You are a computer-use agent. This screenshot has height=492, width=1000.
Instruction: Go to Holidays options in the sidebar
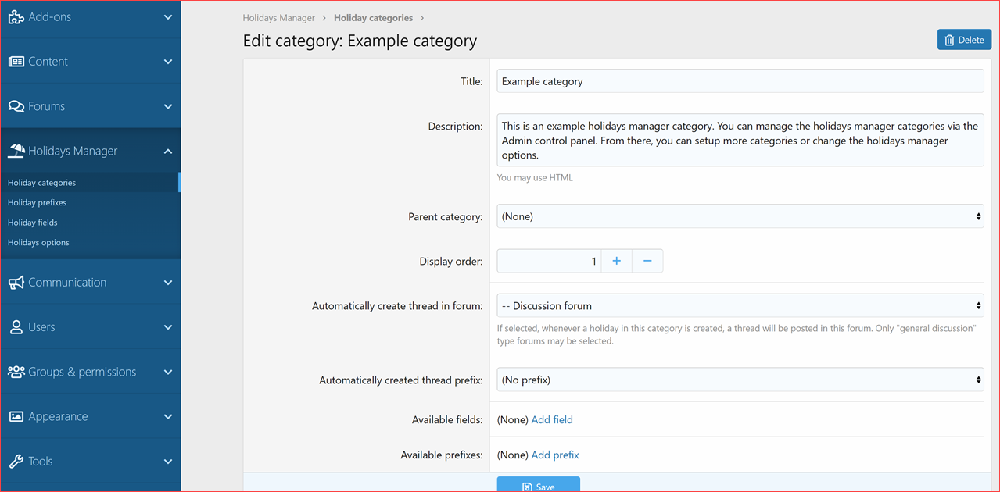point(38,242)
